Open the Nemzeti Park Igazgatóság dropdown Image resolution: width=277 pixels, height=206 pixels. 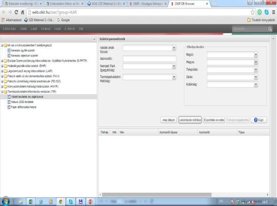click(x=174, y=66)
